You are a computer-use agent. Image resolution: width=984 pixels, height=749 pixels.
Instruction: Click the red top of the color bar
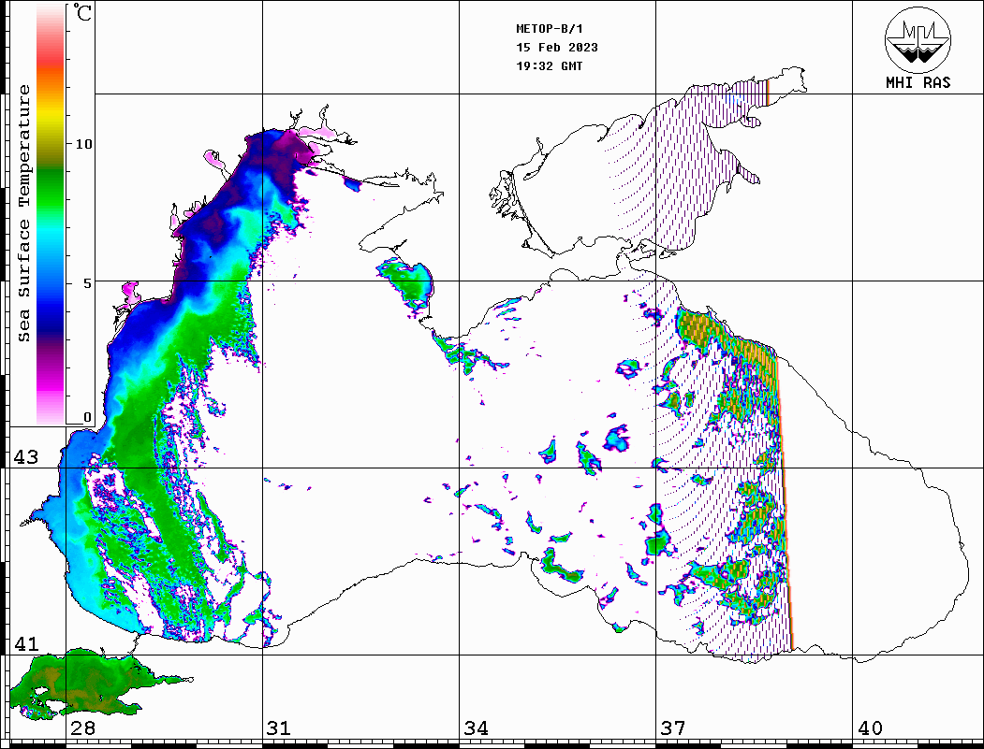[x=51, y=56]
